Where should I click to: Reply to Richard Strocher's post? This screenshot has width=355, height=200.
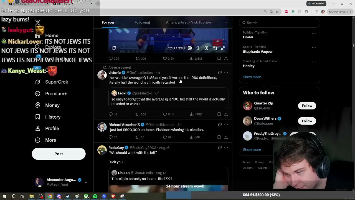coord(113,137)
